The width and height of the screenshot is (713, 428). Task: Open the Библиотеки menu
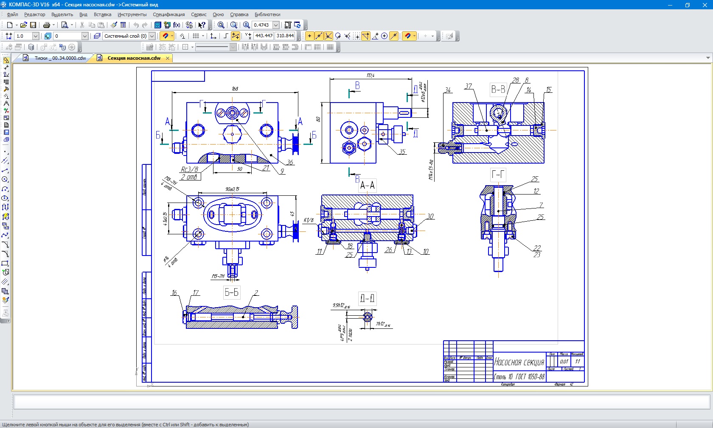click(267, 14)
